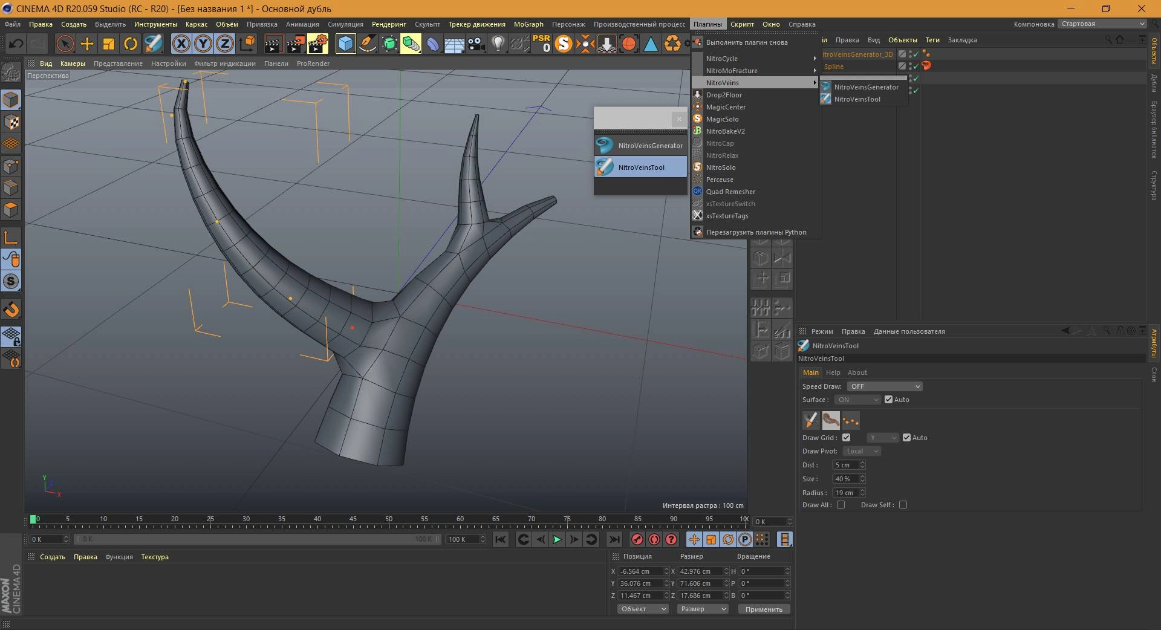This screenshot has height=630, width=1161.
Task: Click the orange dotted path icon
Action: pos(851,420)
